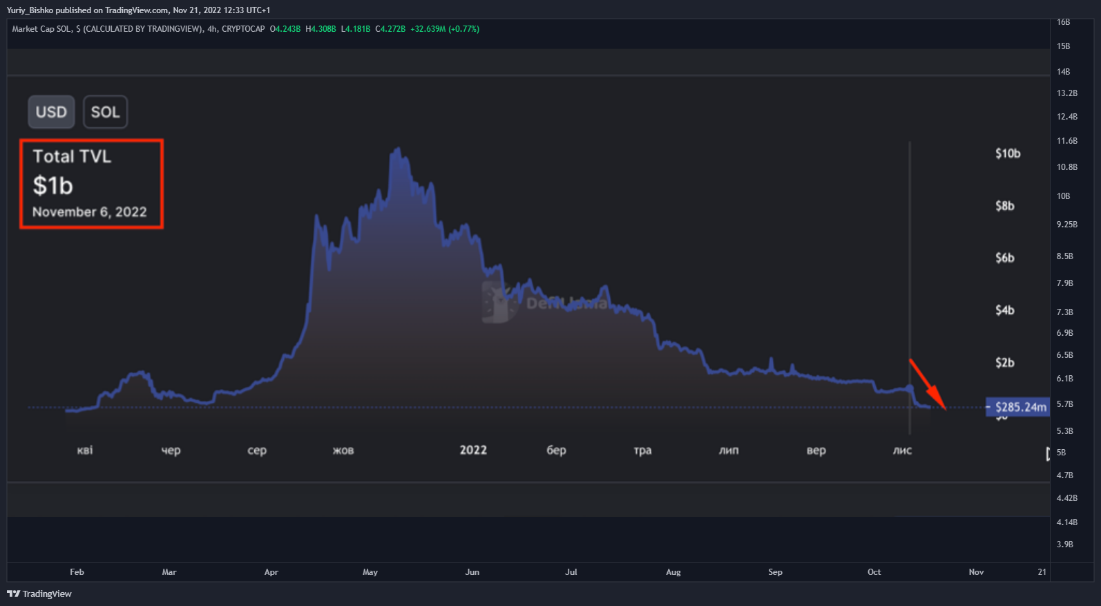
Task: Click the Nov label on TradingView time axis
Action: point(977,572)
